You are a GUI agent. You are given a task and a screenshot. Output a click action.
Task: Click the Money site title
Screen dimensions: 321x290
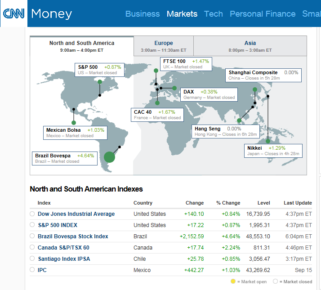pos(52,14)
